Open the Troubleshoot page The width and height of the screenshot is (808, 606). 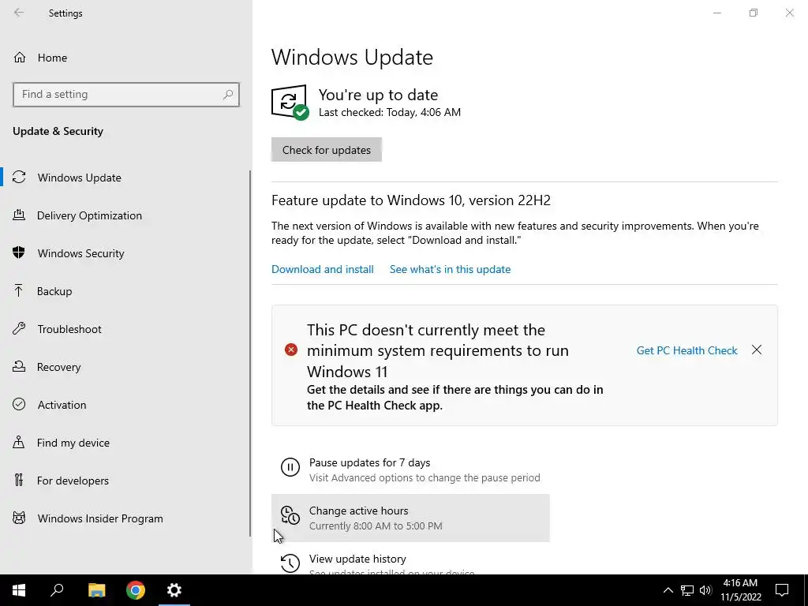[69, 329]
